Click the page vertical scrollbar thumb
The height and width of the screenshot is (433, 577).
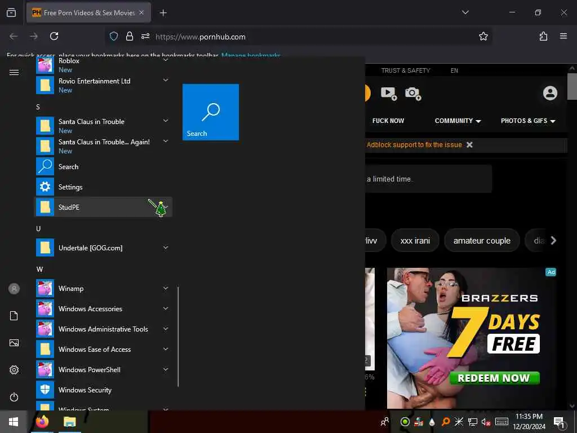pos(572,86)
